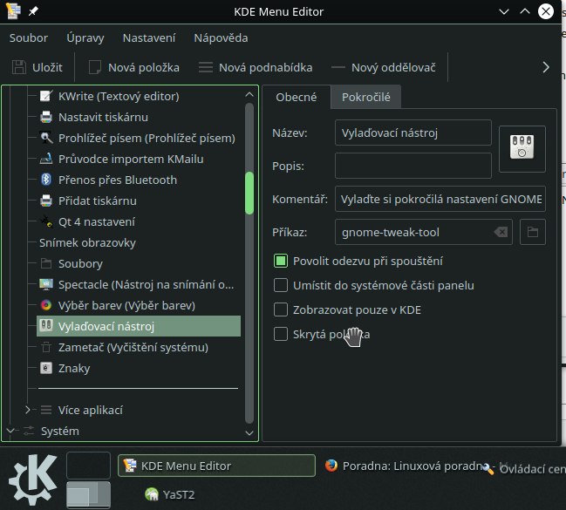The height and width of the screenshot is (510, 566).
Task: Click the Spectacle screenshot tool icon
Action: pos(46,284)
